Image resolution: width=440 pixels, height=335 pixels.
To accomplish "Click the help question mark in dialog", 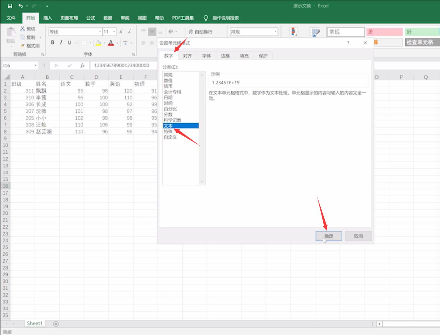I will click(348, 43).
